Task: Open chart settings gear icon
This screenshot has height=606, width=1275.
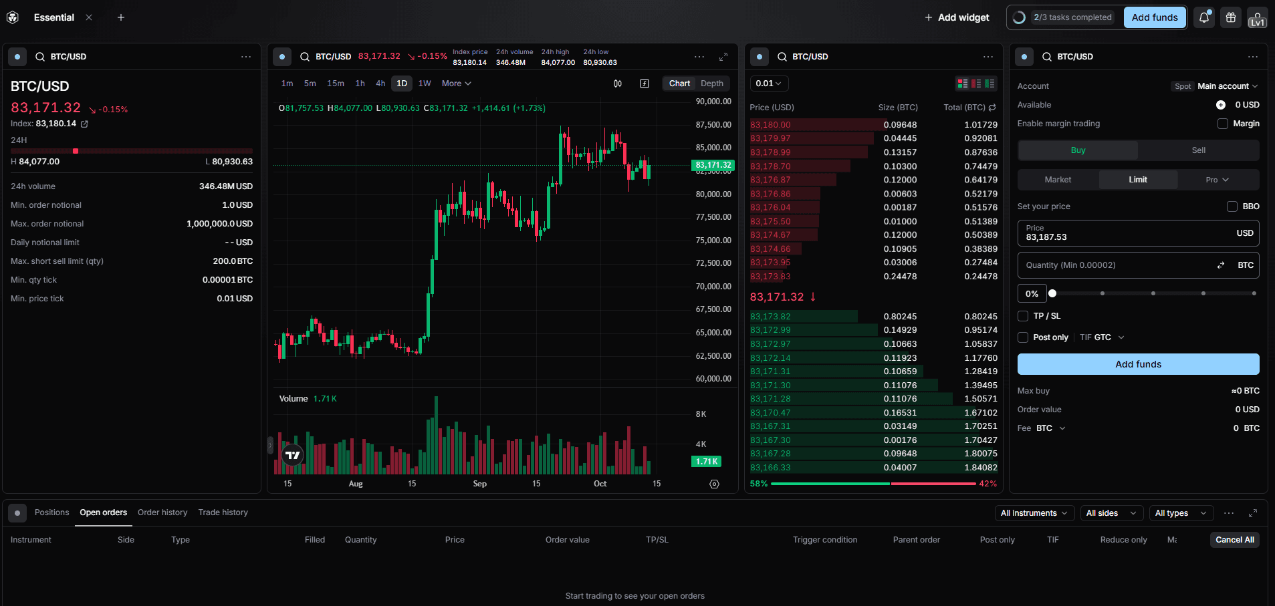Action: point(714,484)
